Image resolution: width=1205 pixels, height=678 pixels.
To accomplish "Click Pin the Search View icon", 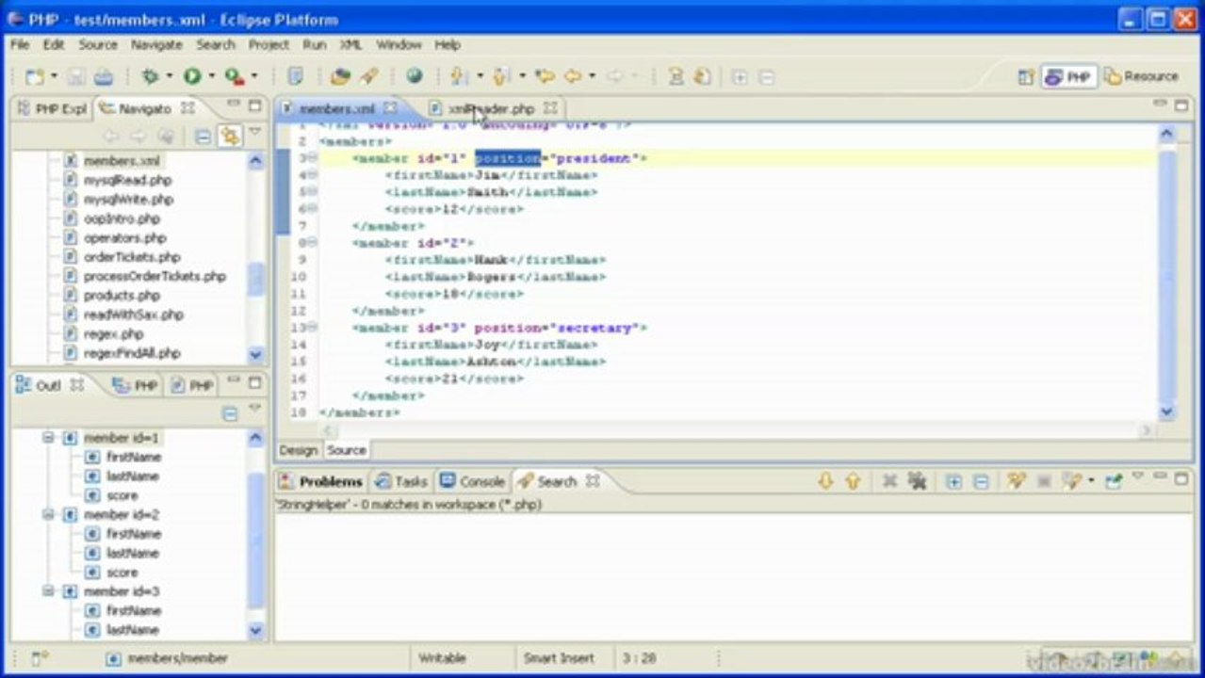I will point(1115,481).
